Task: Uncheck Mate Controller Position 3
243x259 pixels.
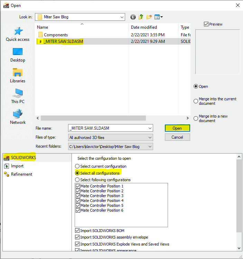Action: [x=78, y=196]
